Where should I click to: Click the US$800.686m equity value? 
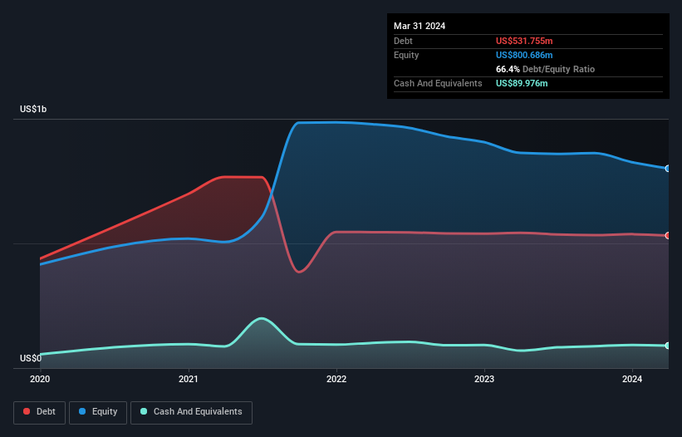pos(524,55)
